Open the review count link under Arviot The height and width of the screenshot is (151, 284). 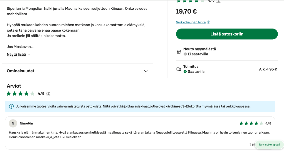click(x=48, y=94)
